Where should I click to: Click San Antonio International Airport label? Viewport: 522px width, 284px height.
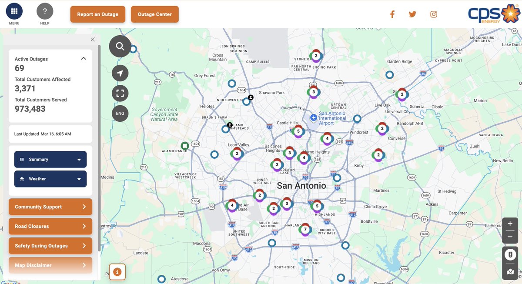click(333, 118)
